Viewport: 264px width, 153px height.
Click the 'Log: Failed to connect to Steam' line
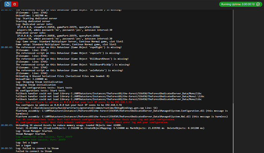click(x=37, y=148)
